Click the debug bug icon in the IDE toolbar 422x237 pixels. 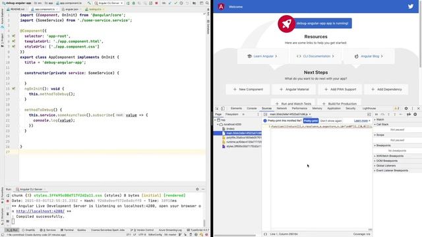click(x=133, y=3)
